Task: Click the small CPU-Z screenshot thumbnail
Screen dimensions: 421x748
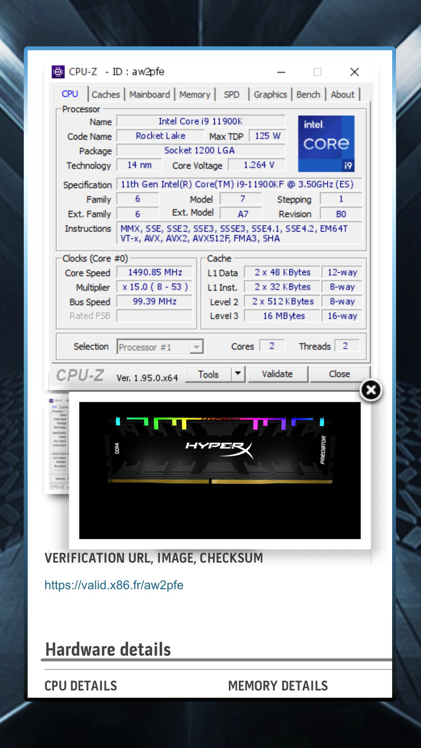Action: coord(57,444)
